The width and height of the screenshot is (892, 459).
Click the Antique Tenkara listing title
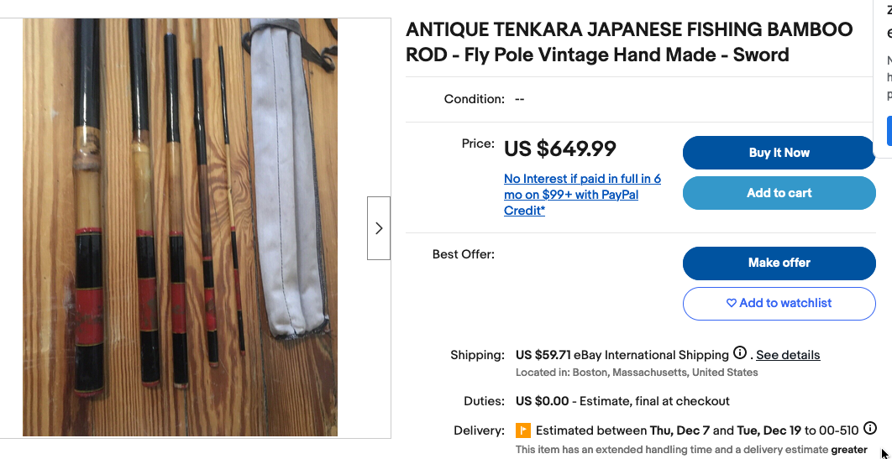[x=629, y=43]
